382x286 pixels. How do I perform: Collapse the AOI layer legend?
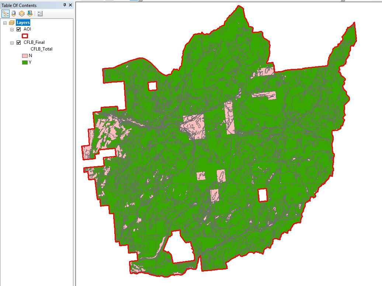tap(12, 29)
